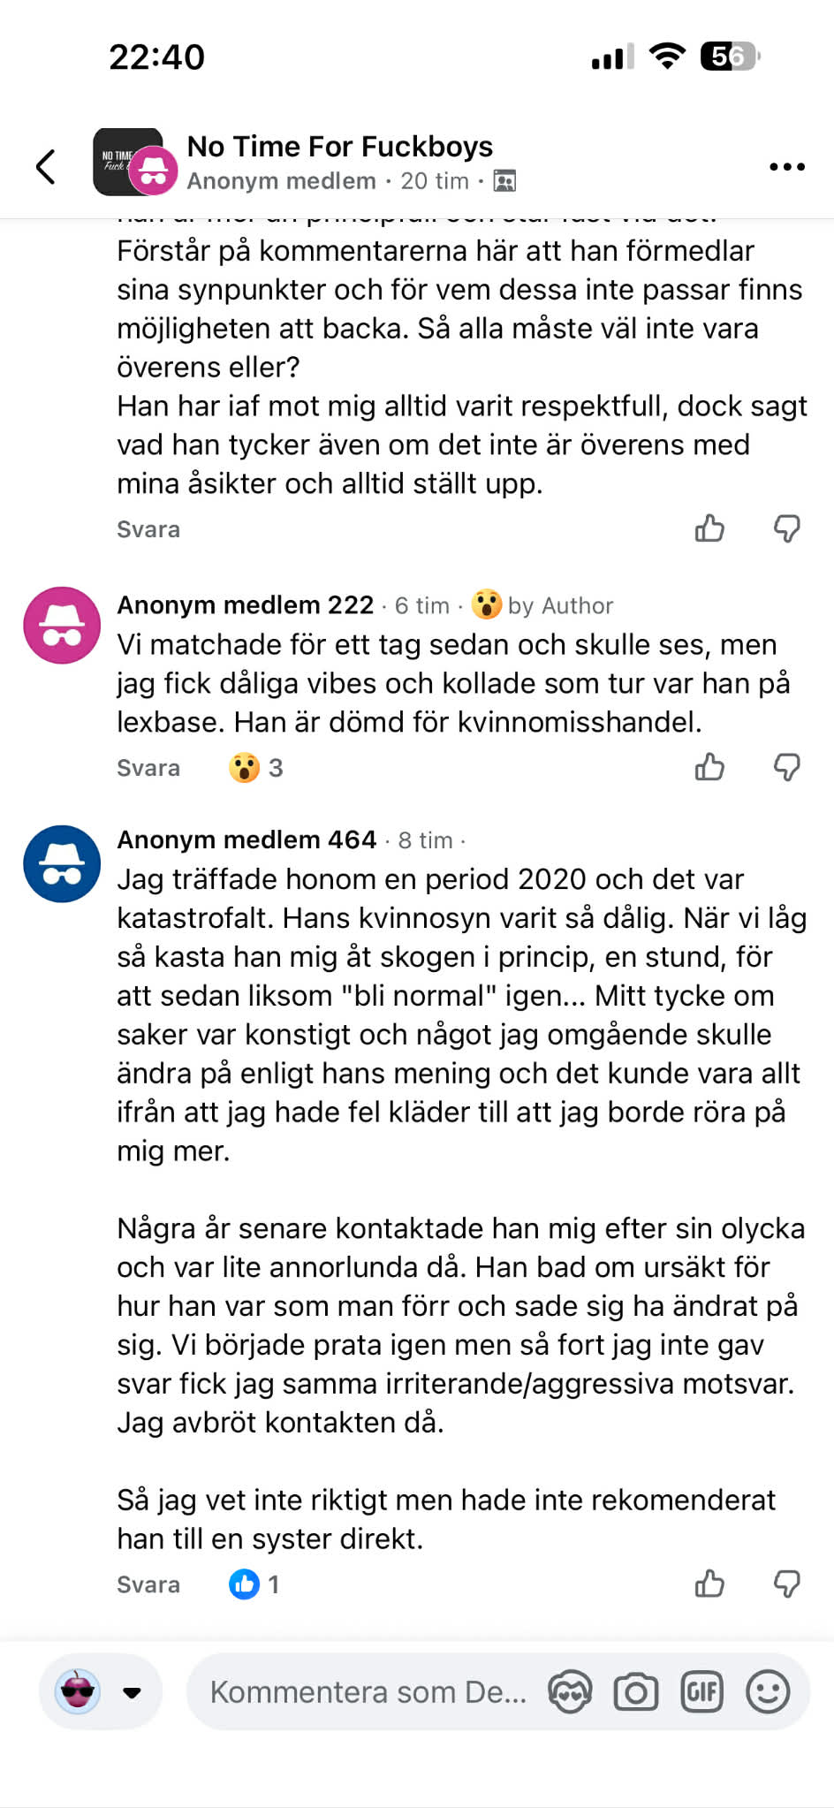This screenshot has width=834, height=1808.
Task: Go back using the back arrow
Action: [46, 166]
